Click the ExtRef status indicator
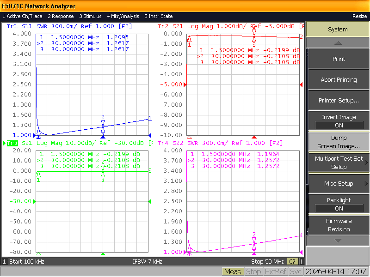Screen dimensions: 370x277 tap(275, 272)
